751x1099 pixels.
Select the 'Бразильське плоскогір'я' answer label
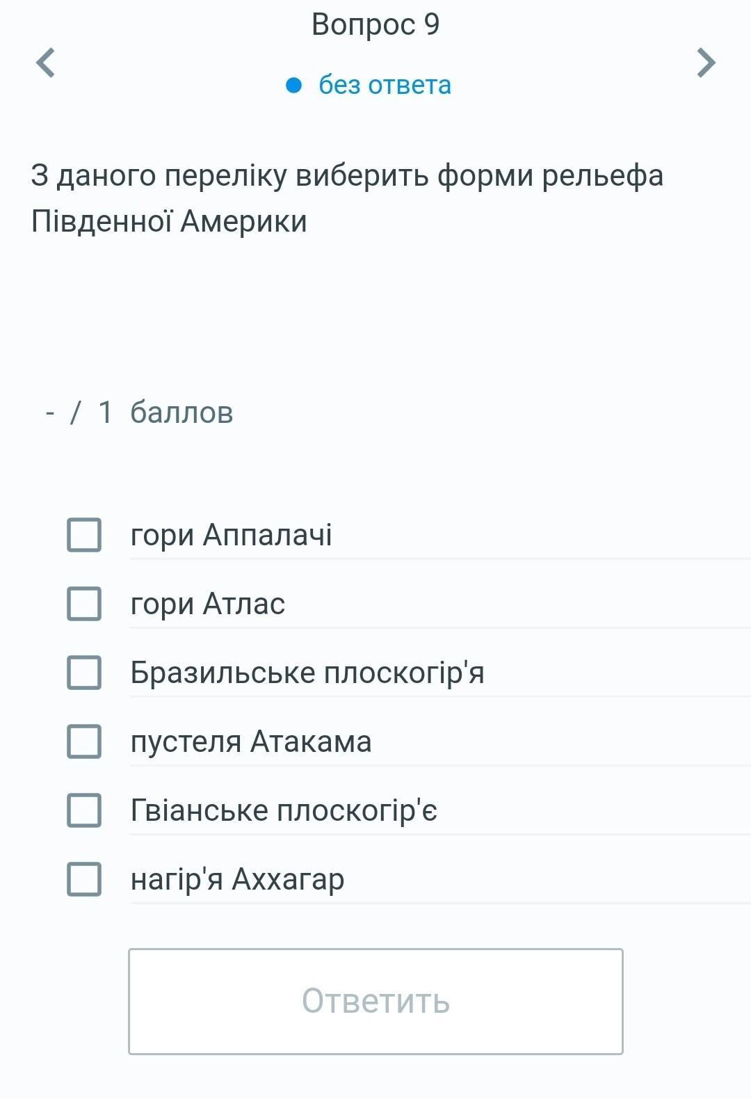tap(307, 673)
